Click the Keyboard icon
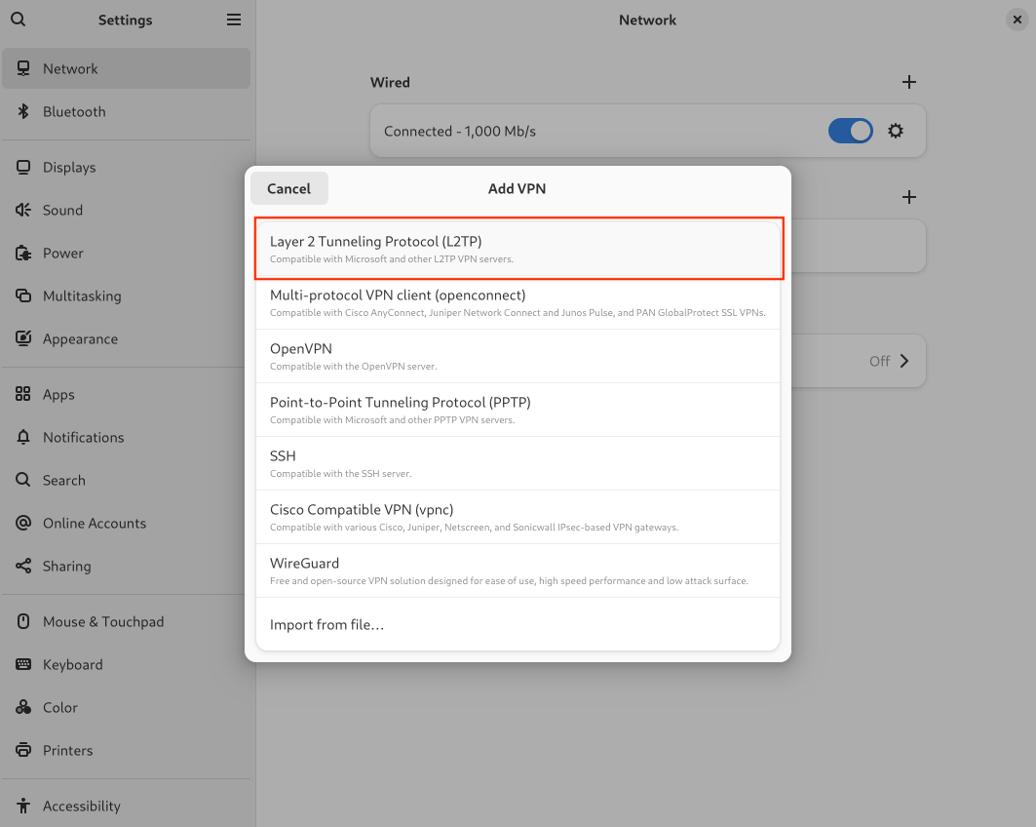 [x=23, y=664]
